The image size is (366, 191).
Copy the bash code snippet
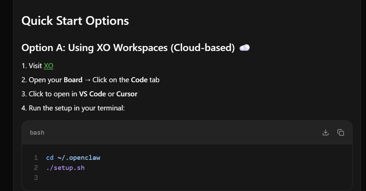point(341,133)
